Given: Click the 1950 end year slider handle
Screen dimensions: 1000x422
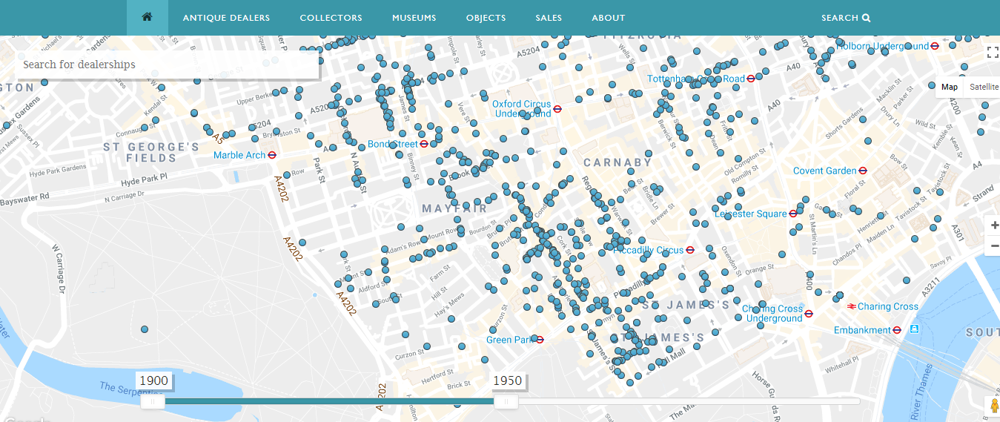Looking at the screenshot, I should click(x=506, y=401).
